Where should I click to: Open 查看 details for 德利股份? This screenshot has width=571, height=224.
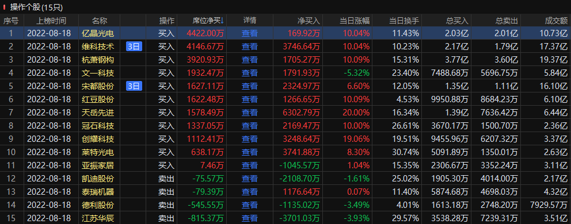click(249, 204)
